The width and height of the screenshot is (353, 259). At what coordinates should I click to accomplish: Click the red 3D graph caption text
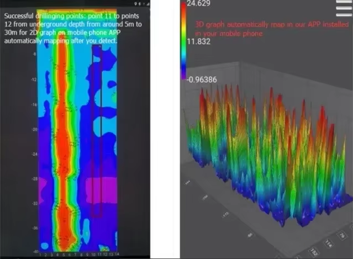point(272,29)
